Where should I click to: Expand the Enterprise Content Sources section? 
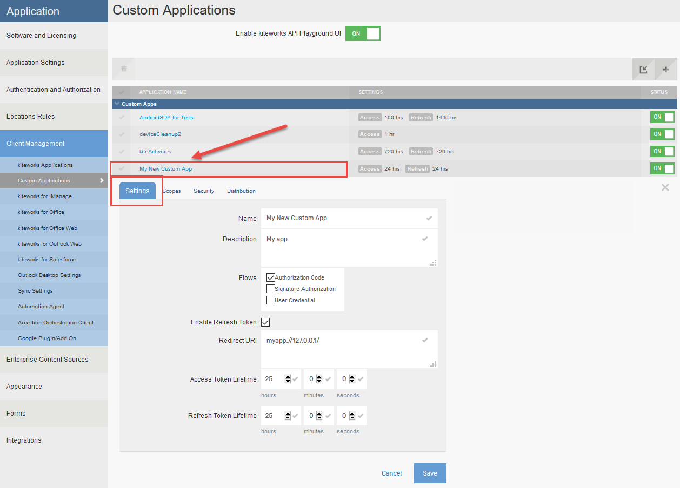pos(48,360)
